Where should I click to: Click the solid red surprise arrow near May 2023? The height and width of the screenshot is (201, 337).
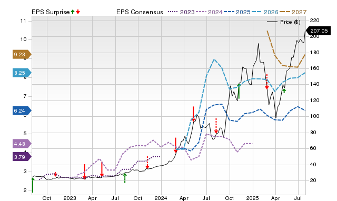(x=102, y=169)
